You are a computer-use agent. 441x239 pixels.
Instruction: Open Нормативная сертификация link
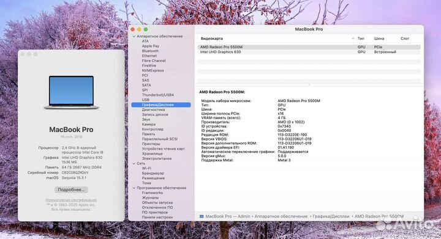click(71, 200)
